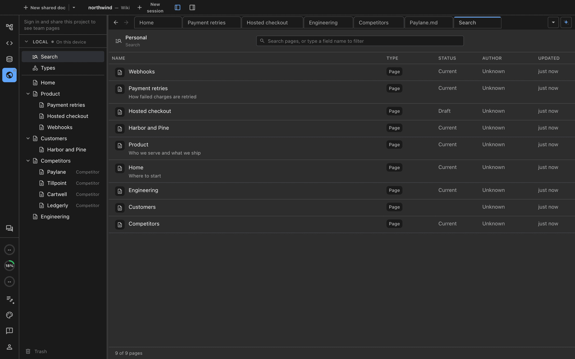
Task: Click the Draft status of Hosted checkout
Action: [x=444, y=111]
